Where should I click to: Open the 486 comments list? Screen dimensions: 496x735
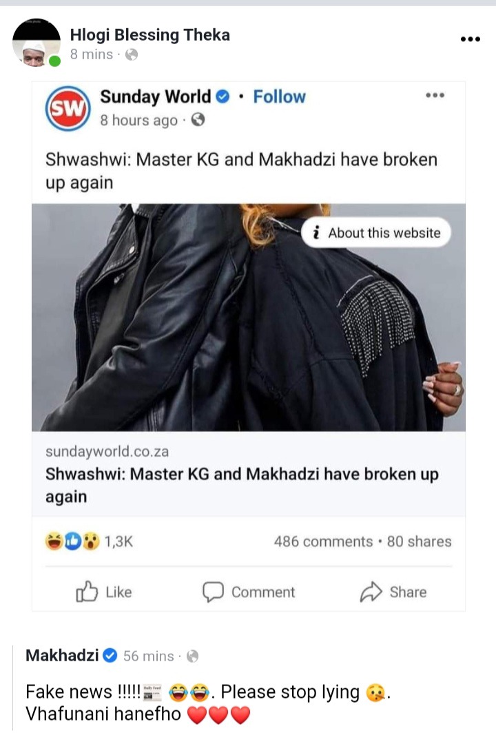point(323,541)
